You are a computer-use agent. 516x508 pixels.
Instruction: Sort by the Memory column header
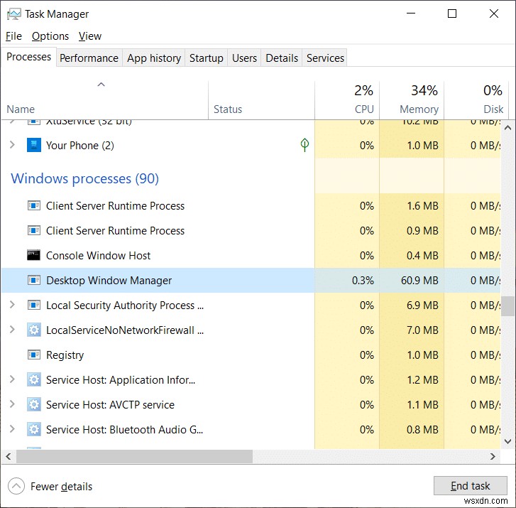412,100
